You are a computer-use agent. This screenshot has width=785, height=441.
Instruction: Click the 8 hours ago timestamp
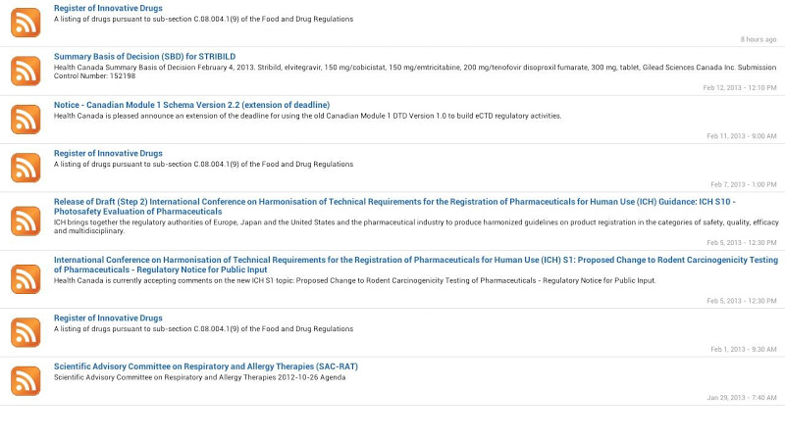click(759, 39)
